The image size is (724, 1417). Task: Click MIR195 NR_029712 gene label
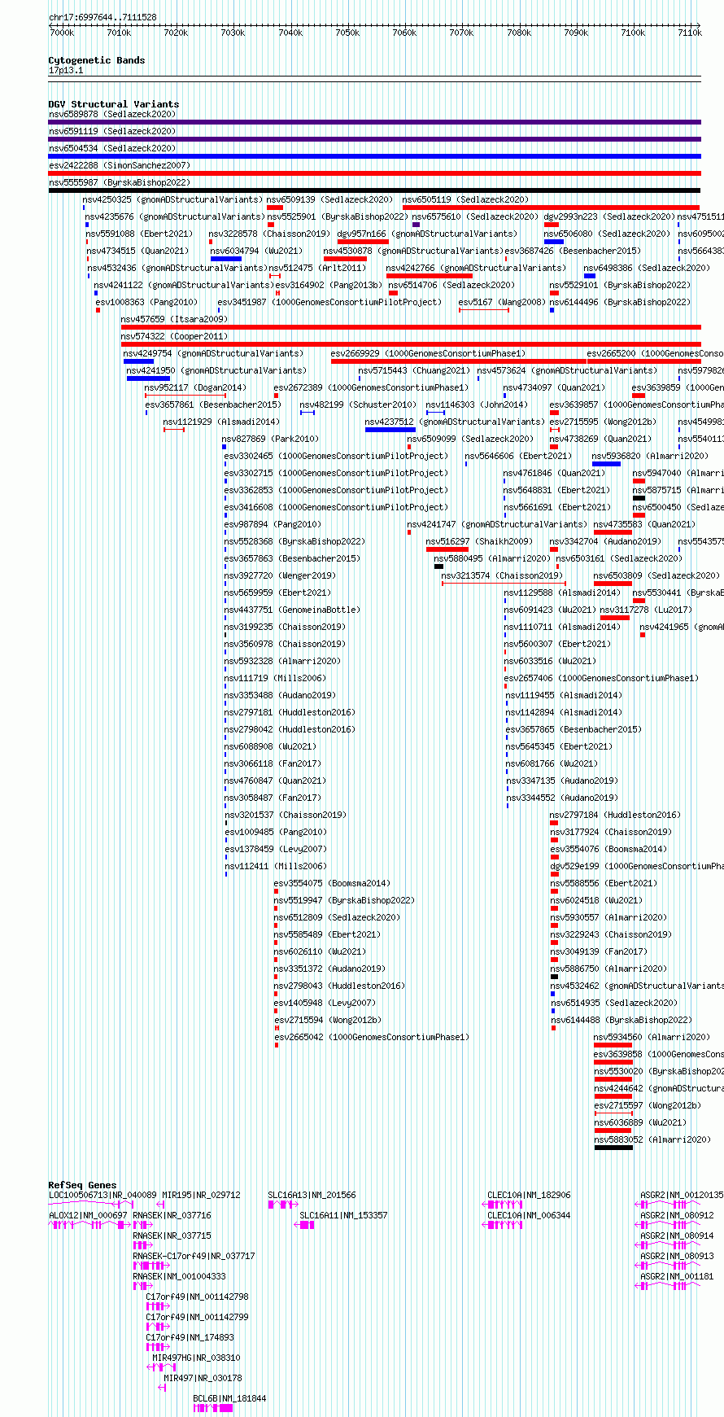[201, 1195]
